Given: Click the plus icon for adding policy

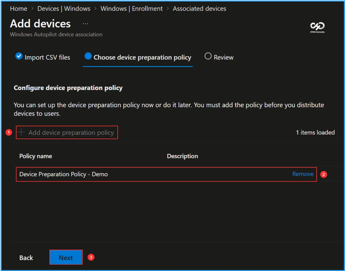Looking at the screenshot, I should click(x=21, y=132).
